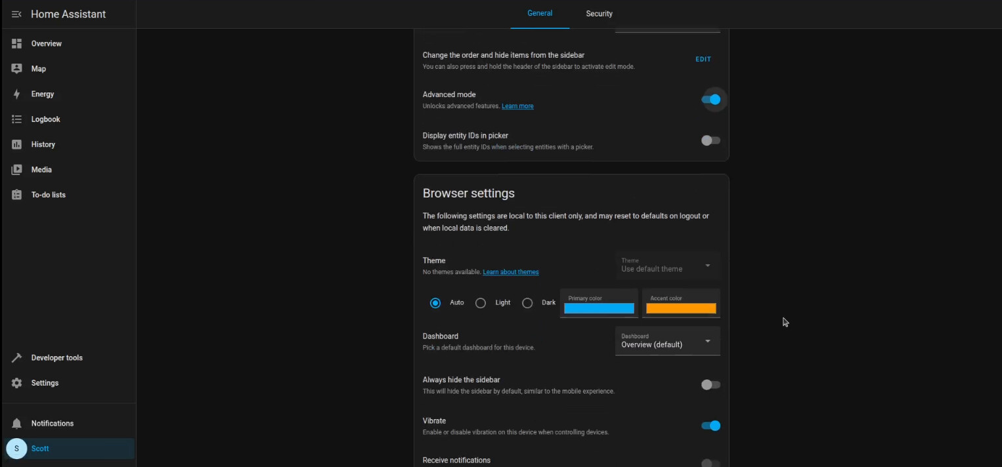1002x467 pixels.
Task: Open the Scott profile entry
Action: [x=69, y=449]
